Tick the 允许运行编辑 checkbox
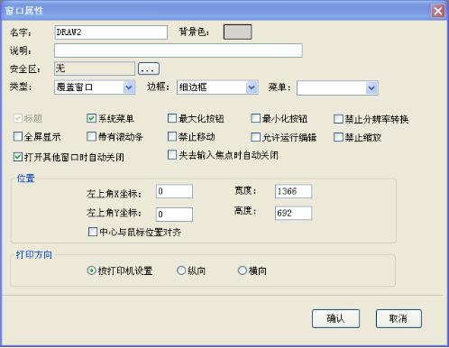This screenshot has height=348, width=449. click(255, 137)
